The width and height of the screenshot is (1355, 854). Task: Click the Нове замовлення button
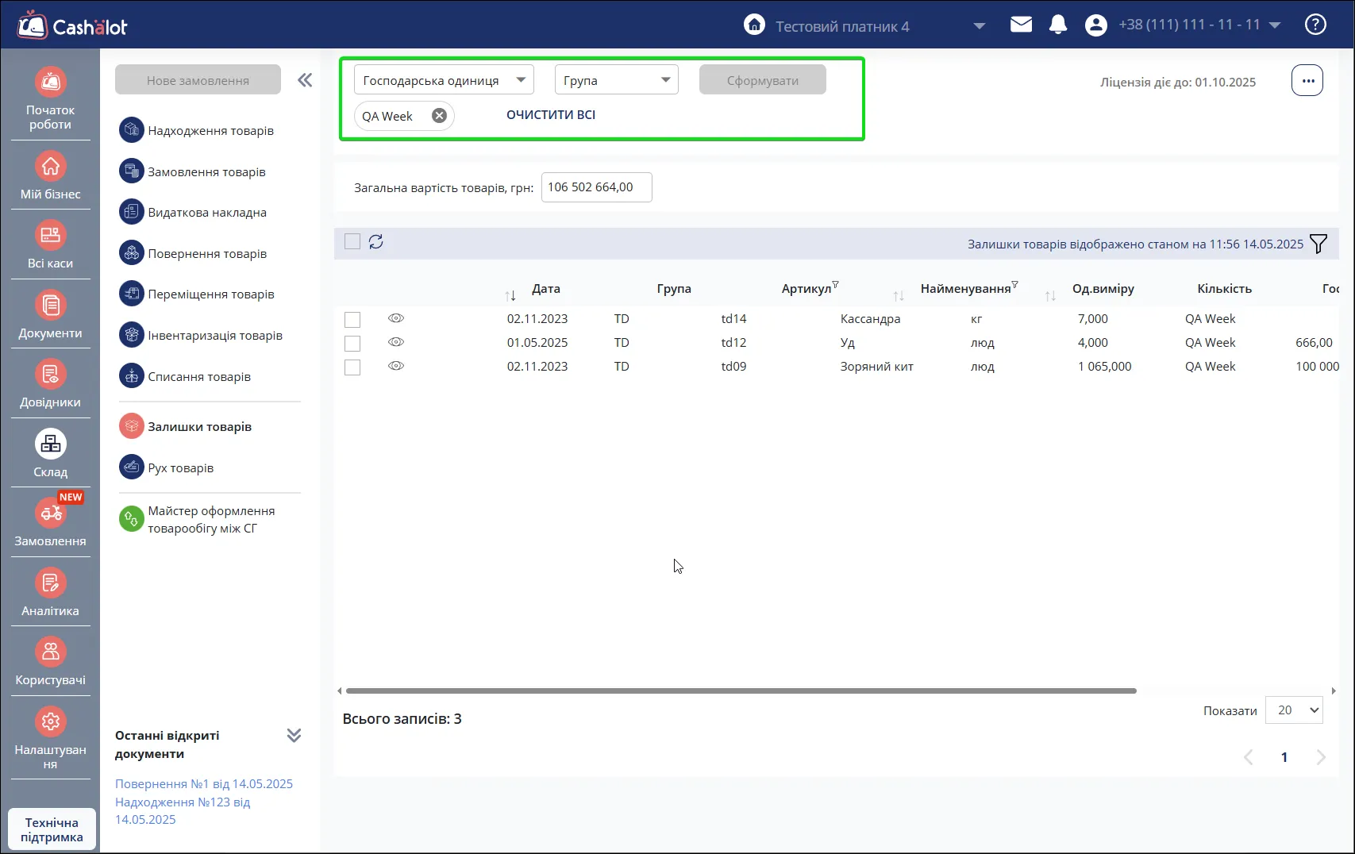coord(198,79)
